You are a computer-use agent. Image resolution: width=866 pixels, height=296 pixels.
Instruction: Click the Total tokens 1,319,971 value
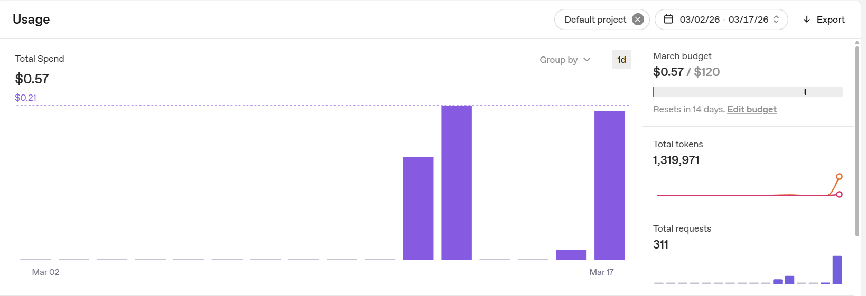tap(676, 160)
